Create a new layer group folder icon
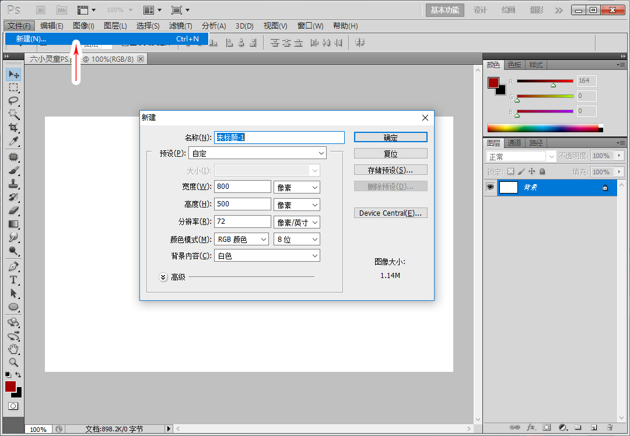The image size is (630, 436). coord(577,427)
